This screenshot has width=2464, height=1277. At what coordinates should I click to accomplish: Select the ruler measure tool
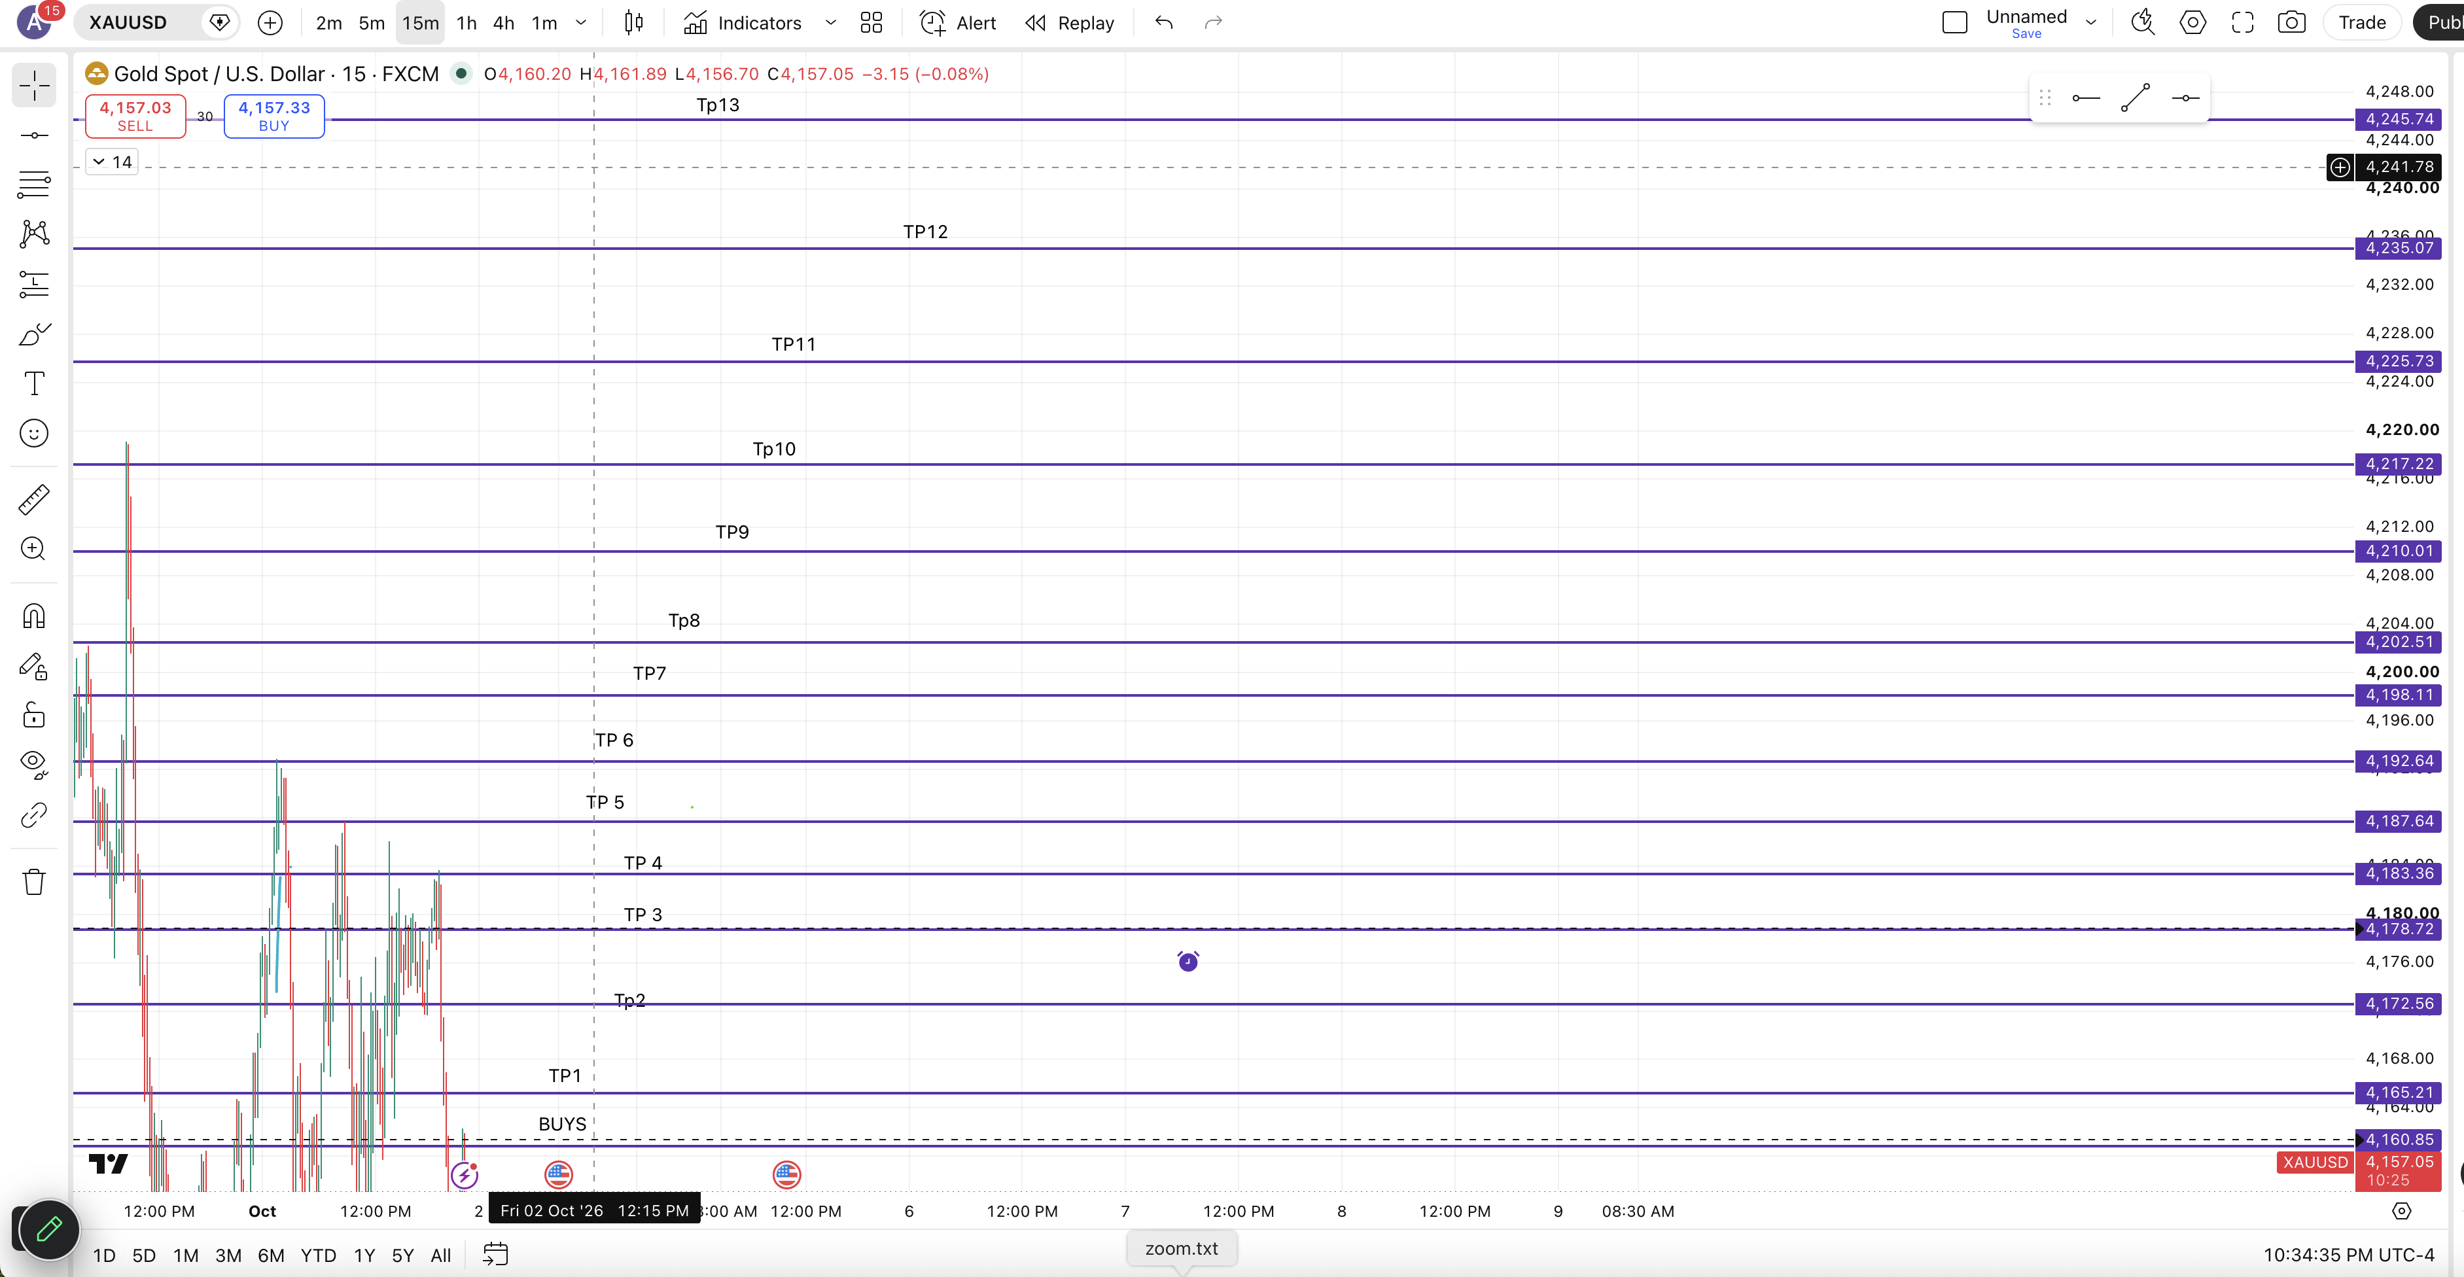(33, 499)
